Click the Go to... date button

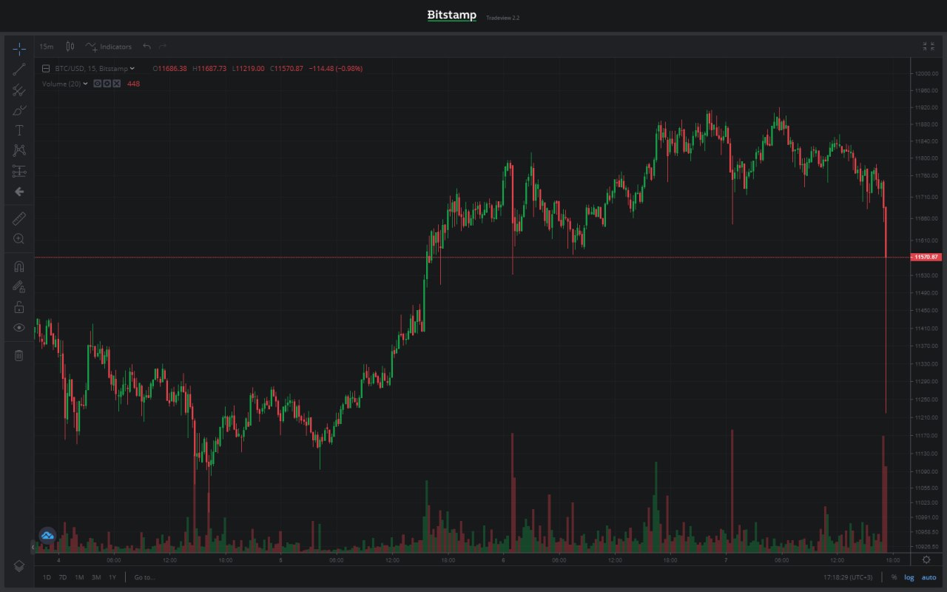tap(144, 577)
